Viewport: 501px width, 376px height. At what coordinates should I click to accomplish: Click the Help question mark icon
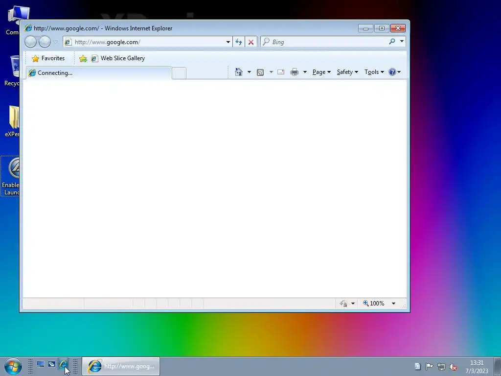pyautogui.click(x=392, y=72)
